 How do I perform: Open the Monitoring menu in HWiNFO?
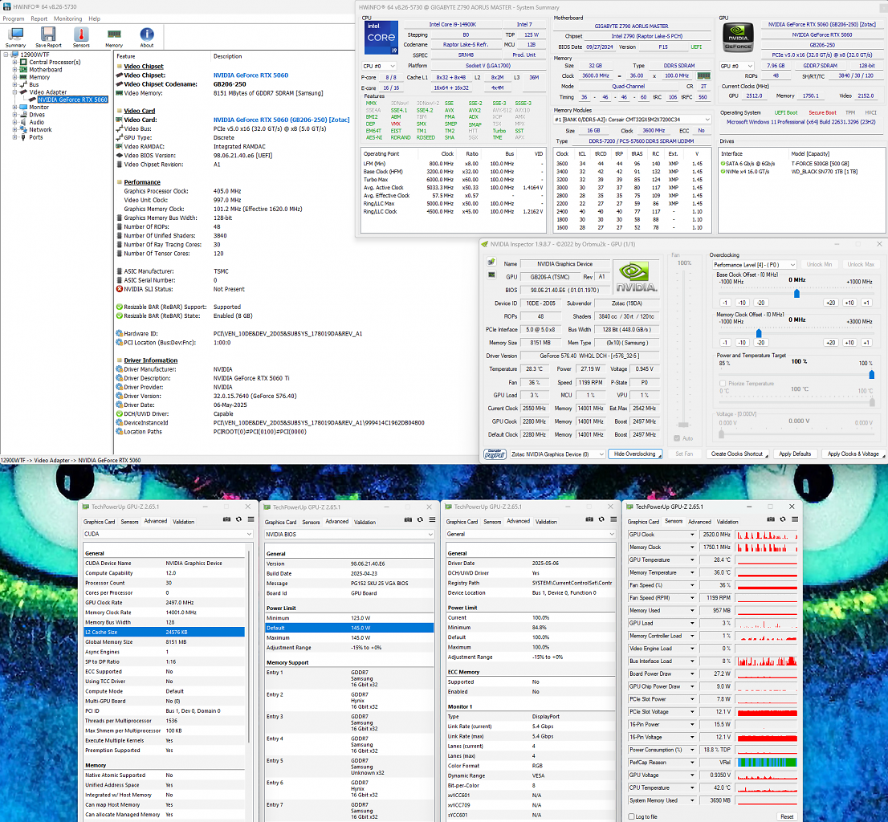coord(68,18)
